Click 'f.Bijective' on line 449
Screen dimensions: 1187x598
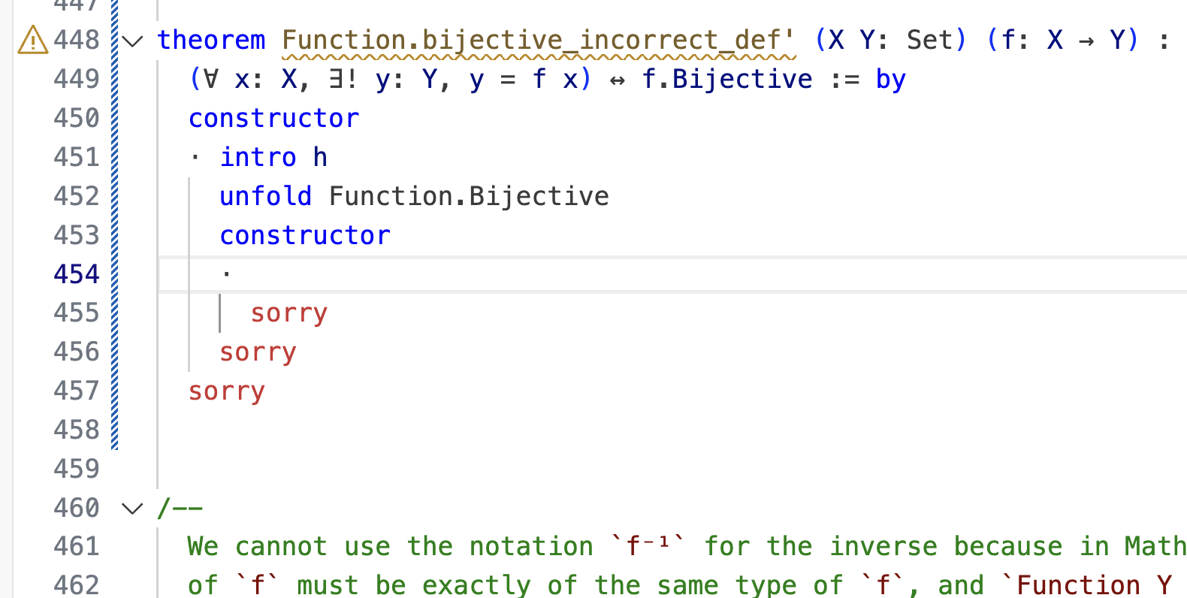point(726,79)
